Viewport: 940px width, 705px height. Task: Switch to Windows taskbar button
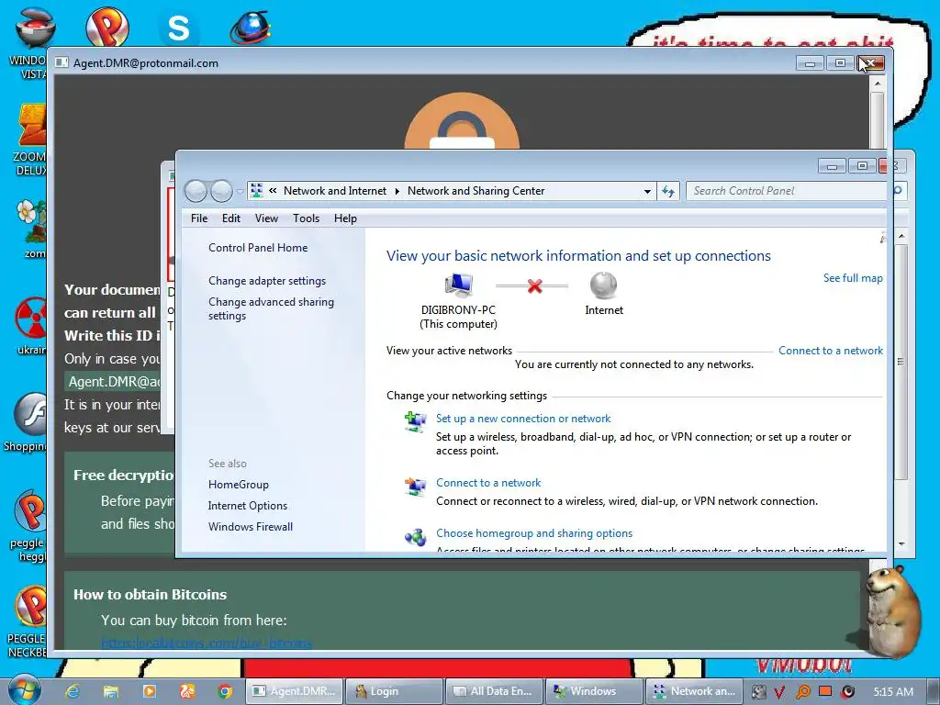click(594, 691)
